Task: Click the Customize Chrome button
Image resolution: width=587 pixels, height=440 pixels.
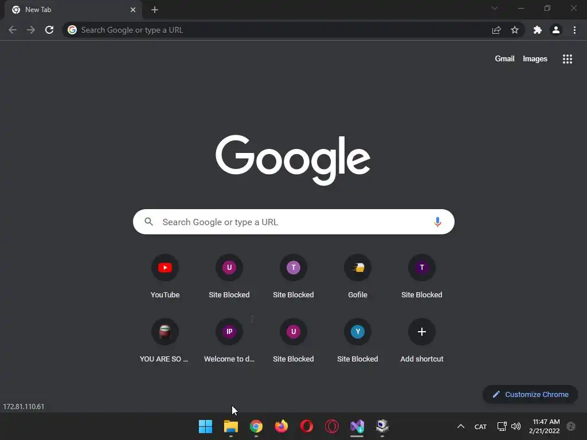Action: (x=530, y=394)
